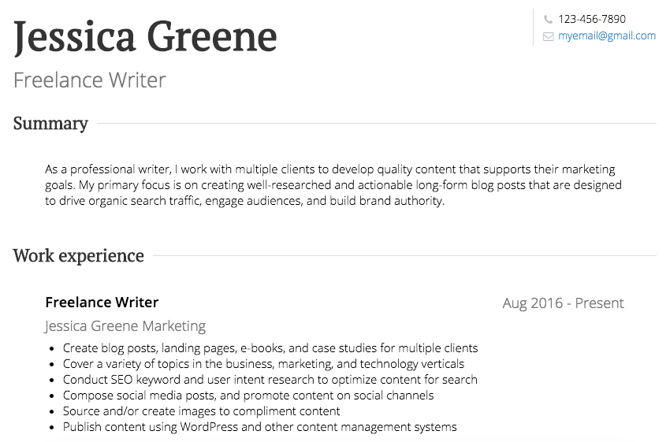Click the divider line beside Work experience
670x442 pixels.
pos(404,256)
